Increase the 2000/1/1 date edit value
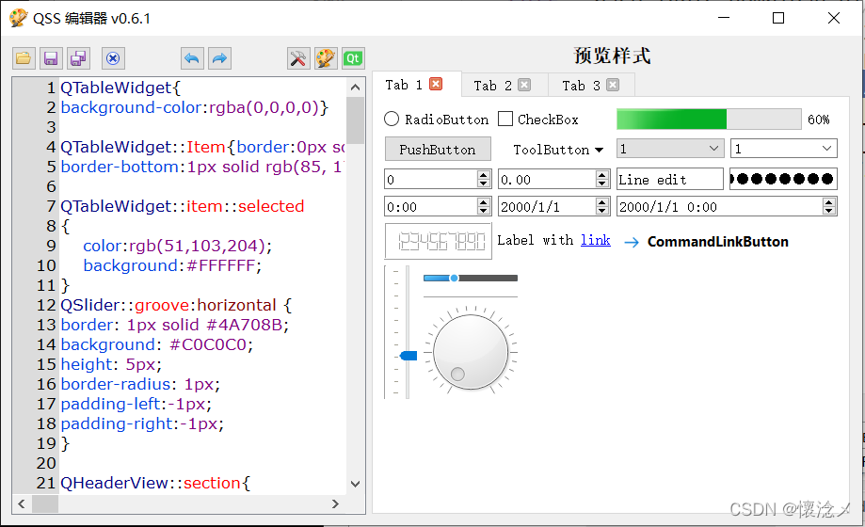The image size is (865, 527). [x=602, y=202]
